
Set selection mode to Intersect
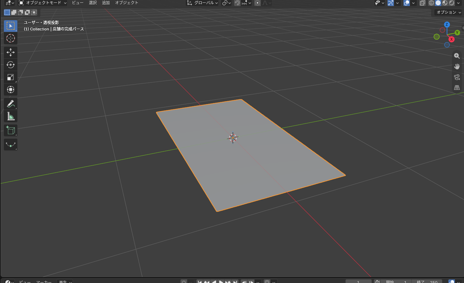coord(34,12)
